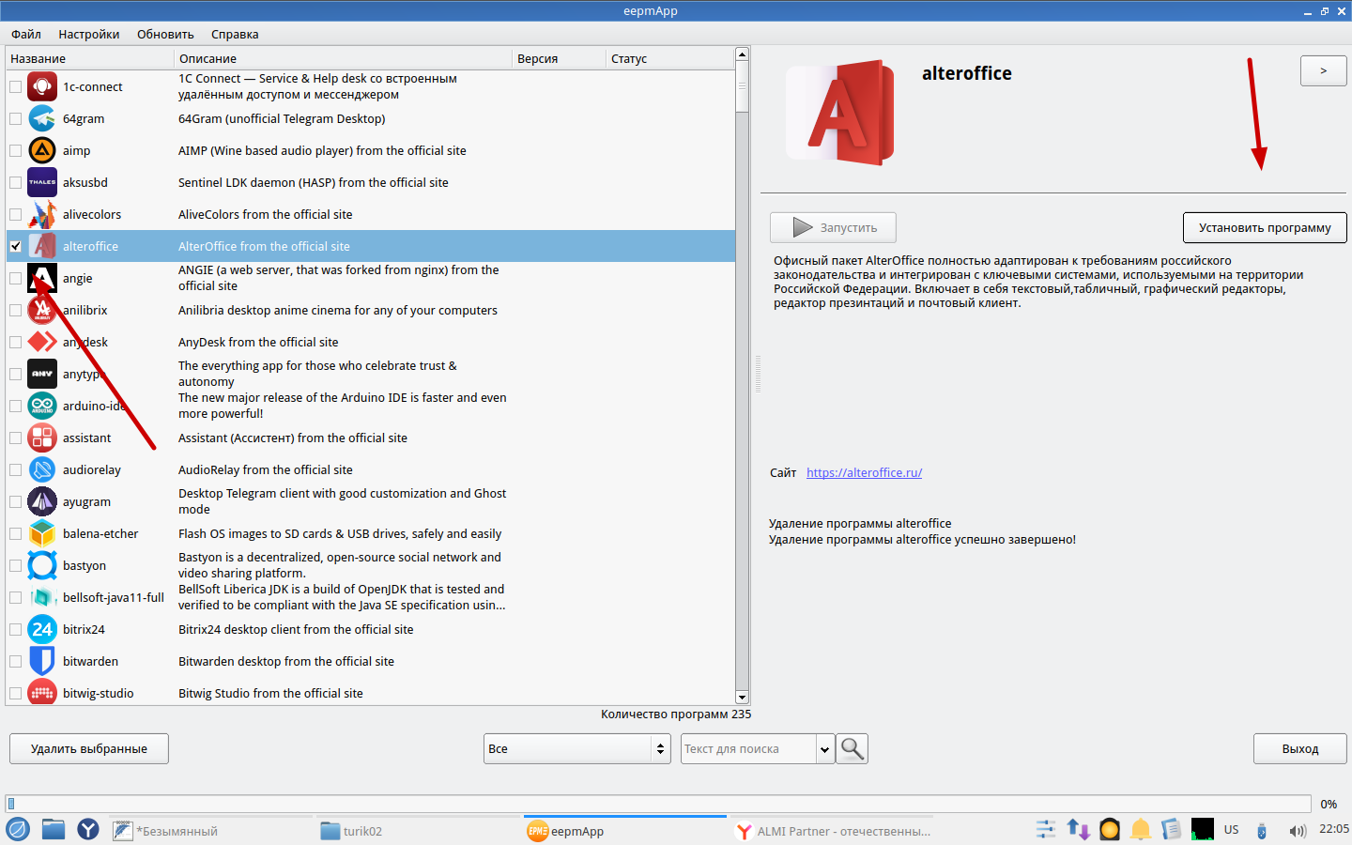Open the Справка menu
This screenshot has width=1352, height=845.
click(235, 34)
